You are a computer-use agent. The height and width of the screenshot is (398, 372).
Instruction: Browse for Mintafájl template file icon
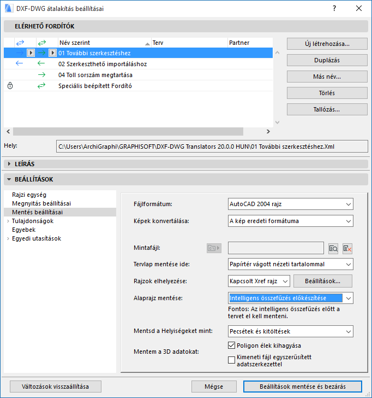[x=333, y=249]
